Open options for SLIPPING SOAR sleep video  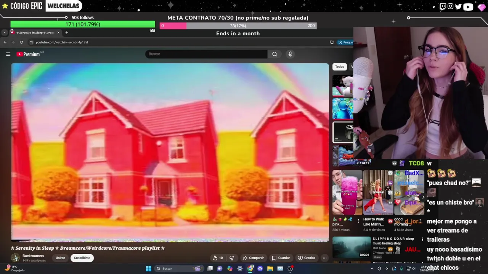[x=422, y=239]
